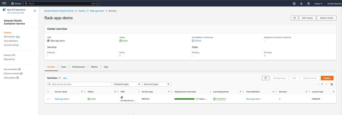
Task: Check the select-all services header checkbox
Action: [48, 92]
